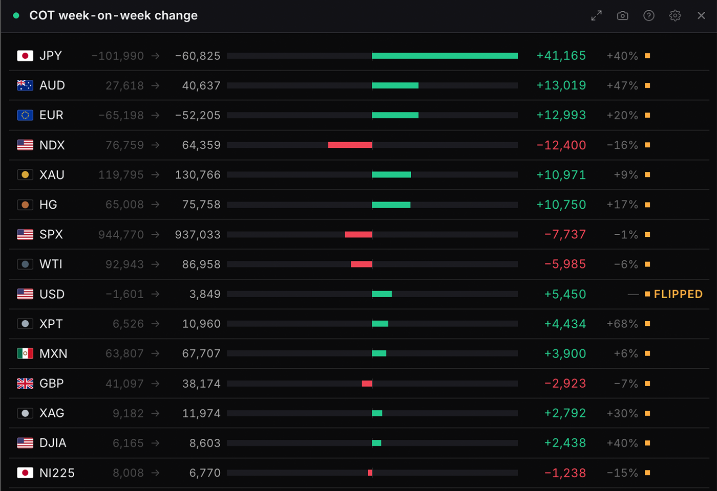Open the help question mark icon
717x491 pixels.
649,16
